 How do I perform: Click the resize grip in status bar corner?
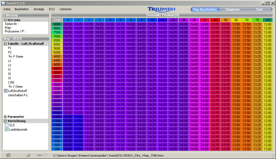click(x=273, y=156)
